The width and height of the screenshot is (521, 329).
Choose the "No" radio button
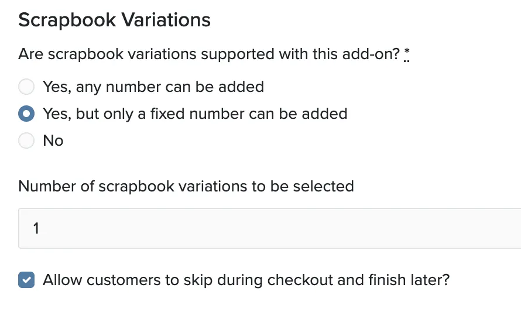tap(26, 140)
